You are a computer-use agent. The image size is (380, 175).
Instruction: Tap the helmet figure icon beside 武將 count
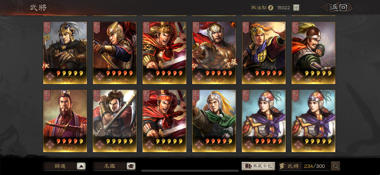282,166
